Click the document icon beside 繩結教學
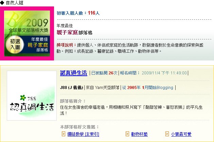Screen dimensions: 214x142 click(64, 134)
